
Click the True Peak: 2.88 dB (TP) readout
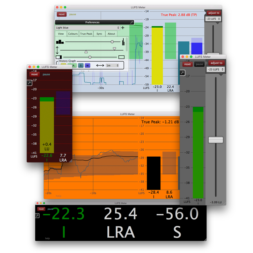coord(179,15)
